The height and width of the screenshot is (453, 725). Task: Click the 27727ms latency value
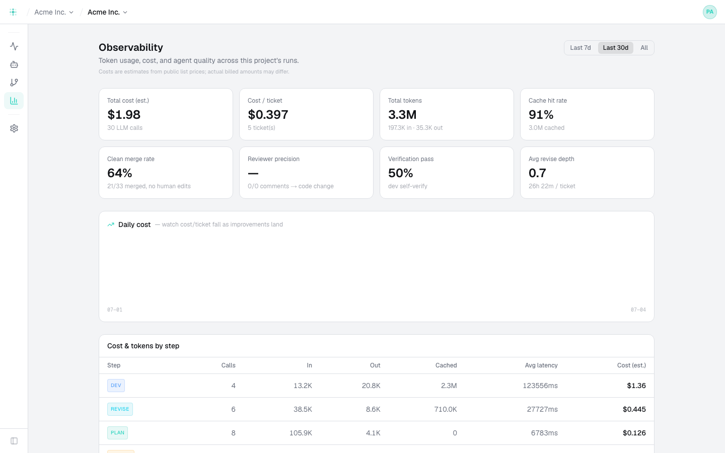(x=542, y=409)
